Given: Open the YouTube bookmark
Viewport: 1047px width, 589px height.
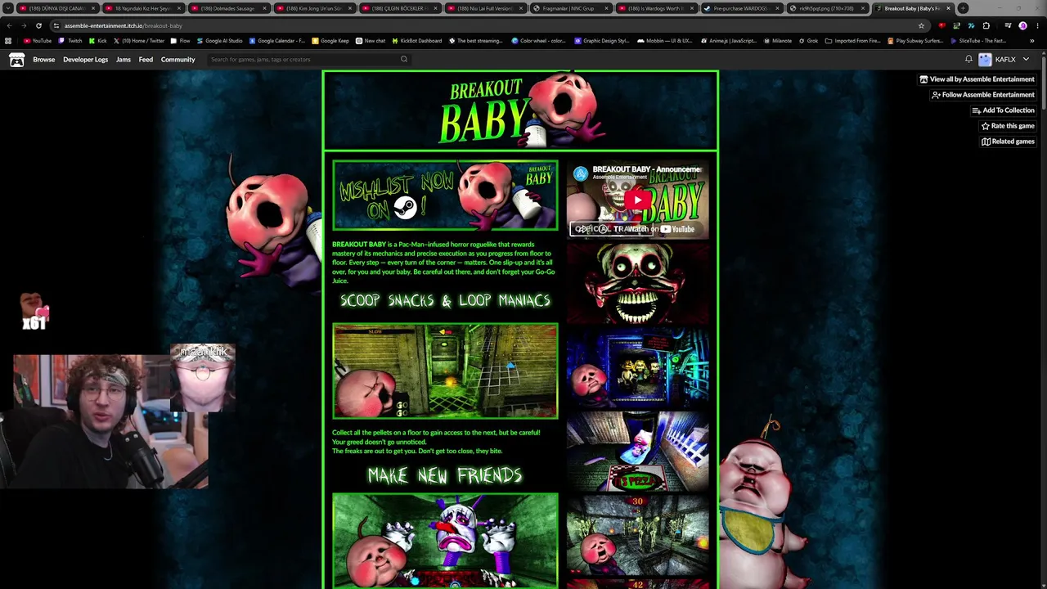Looking at the screenshot, I should point(38,41).
